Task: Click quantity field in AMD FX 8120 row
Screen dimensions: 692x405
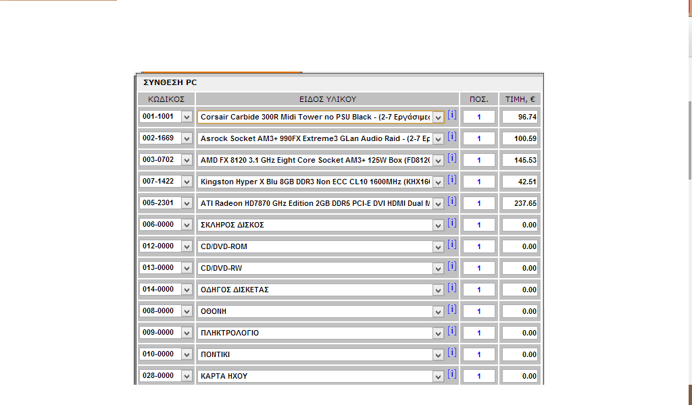Action: 479,160
